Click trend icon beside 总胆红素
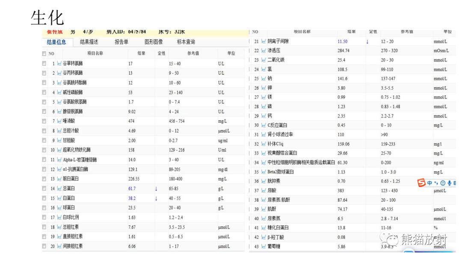 click(x=59, y=227)
